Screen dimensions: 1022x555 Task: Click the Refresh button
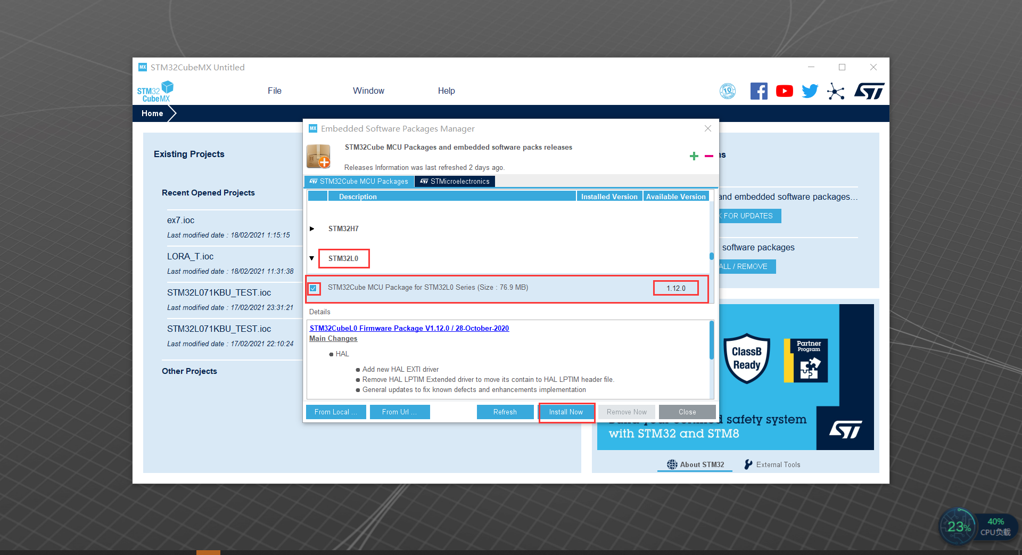(x=505, y=412)
